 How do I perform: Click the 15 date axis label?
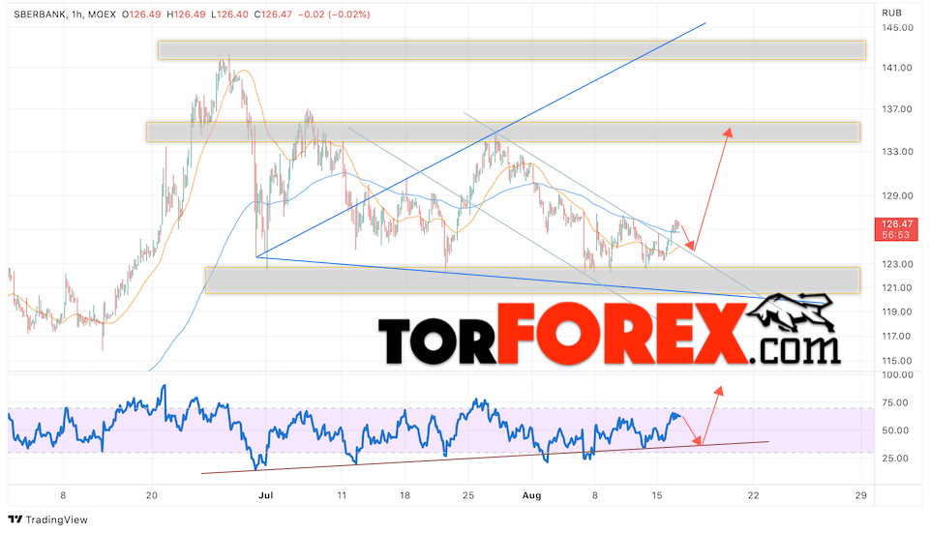point(656,495)
